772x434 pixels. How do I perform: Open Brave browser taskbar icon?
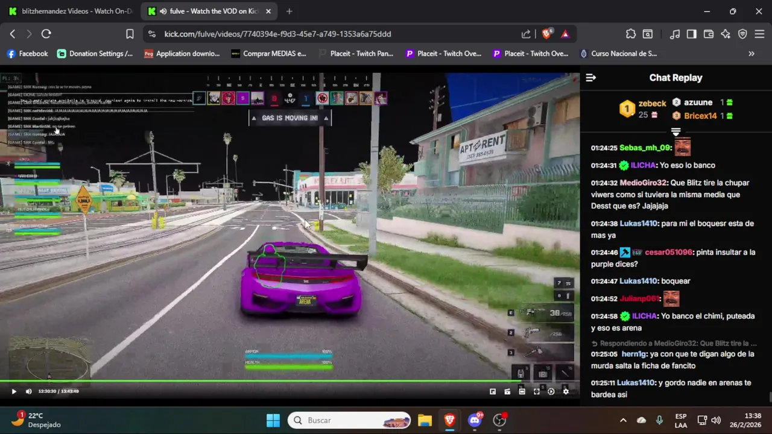[449, 420]
